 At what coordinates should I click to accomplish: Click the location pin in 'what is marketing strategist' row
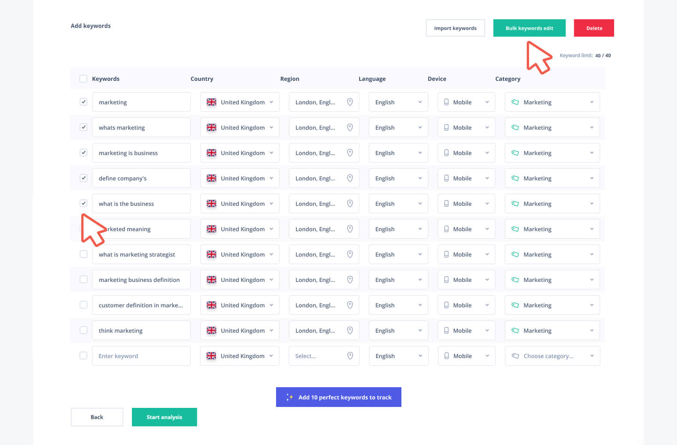click(350, 254)
